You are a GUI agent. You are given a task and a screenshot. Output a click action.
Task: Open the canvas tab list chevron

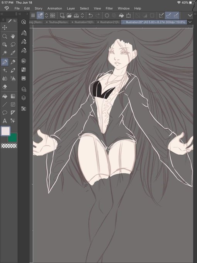[190, 22]
